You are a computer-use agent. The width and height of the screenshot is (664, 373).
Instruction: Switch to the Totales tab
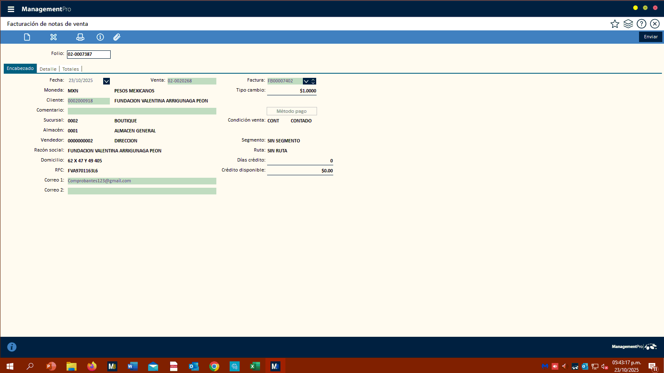(x=71, y=69)
